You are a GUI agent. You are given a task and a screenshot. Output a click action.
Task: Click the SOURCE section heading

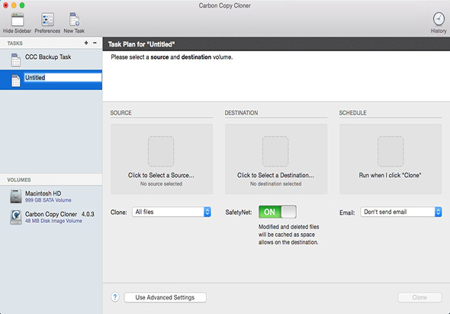(121, 113)
